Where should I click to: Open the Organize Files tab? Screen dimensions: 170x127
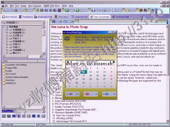[79, 17]
